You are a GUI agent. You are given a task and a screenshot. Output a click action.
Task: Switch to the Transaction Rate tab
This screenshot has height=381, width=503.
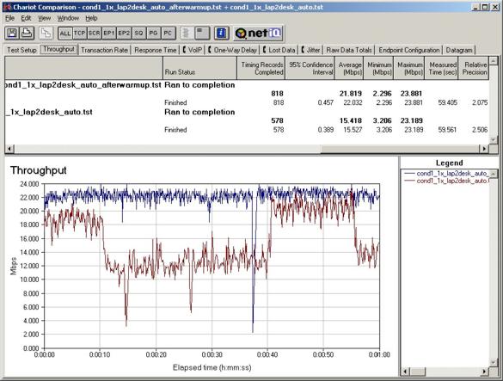click(x=104, y=50)
